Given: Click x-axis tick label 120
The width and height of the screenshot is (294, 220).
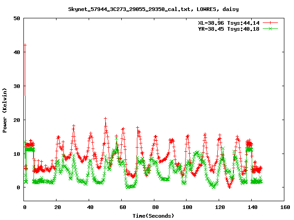Looking at the screenshot, I should [220, 207].
